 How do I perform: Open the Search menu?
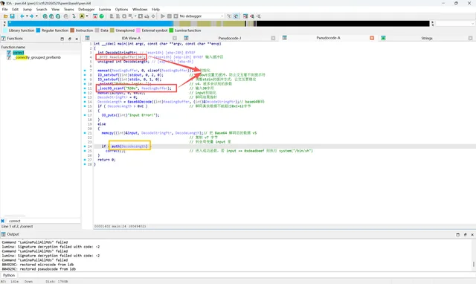point(42,10)
